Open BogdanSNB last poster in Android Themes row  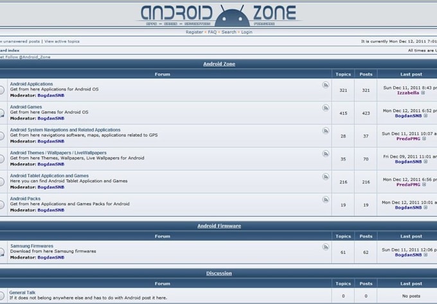(x=408, y=162)
